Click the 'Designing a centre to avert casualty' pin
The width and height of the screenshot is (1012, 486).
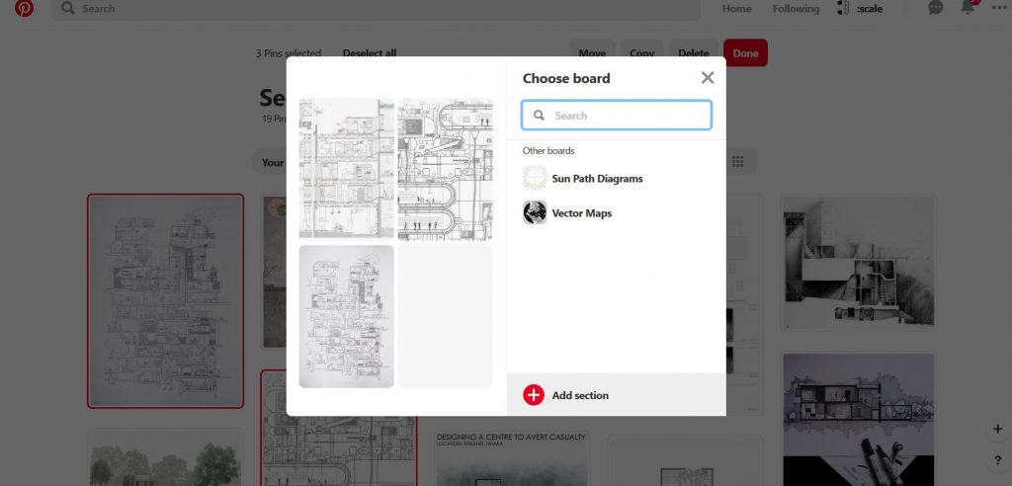[511, 458]
